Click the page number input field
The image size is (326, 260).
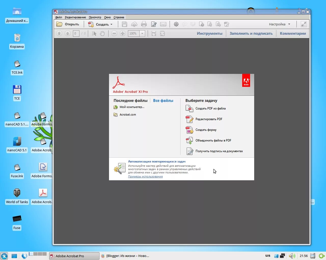coord(76,34)
